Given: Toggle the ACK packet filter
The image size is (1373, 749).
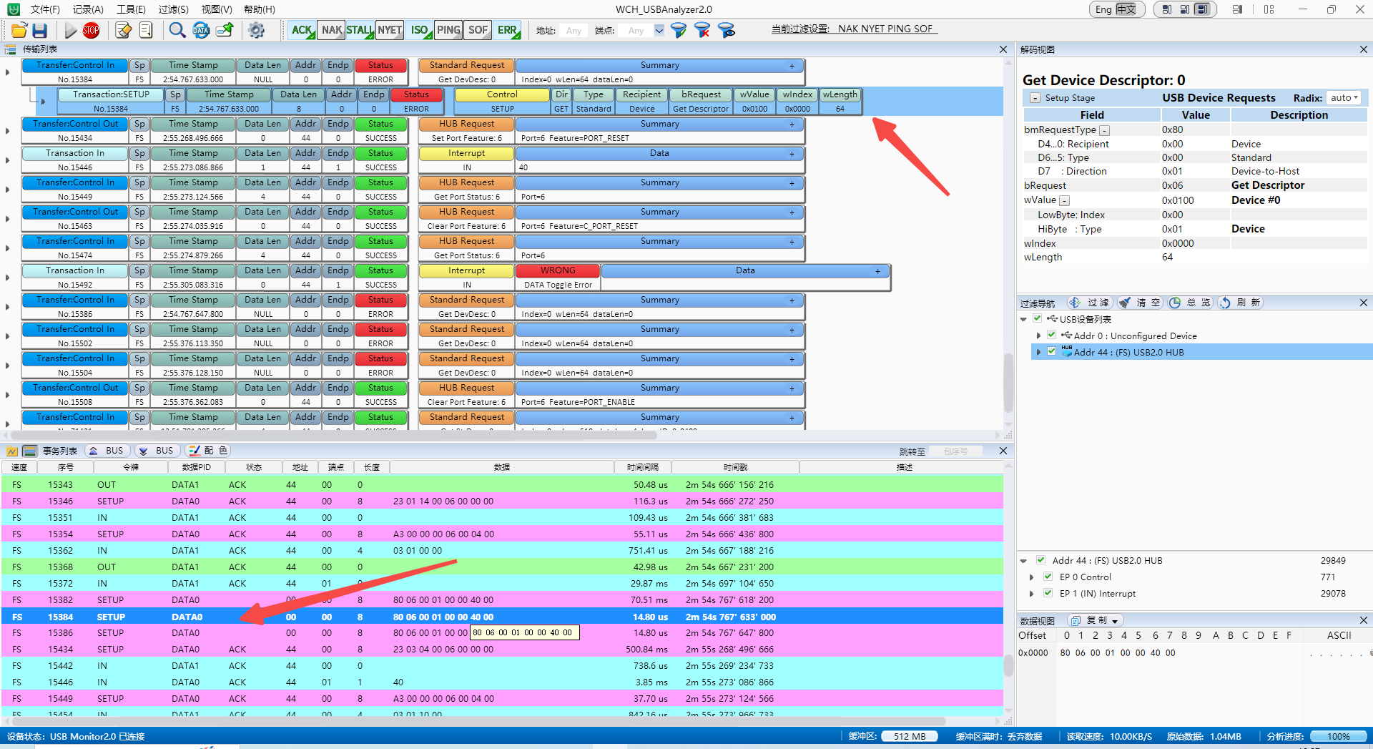Looking at the screenshot, I should tap(302, 30).
